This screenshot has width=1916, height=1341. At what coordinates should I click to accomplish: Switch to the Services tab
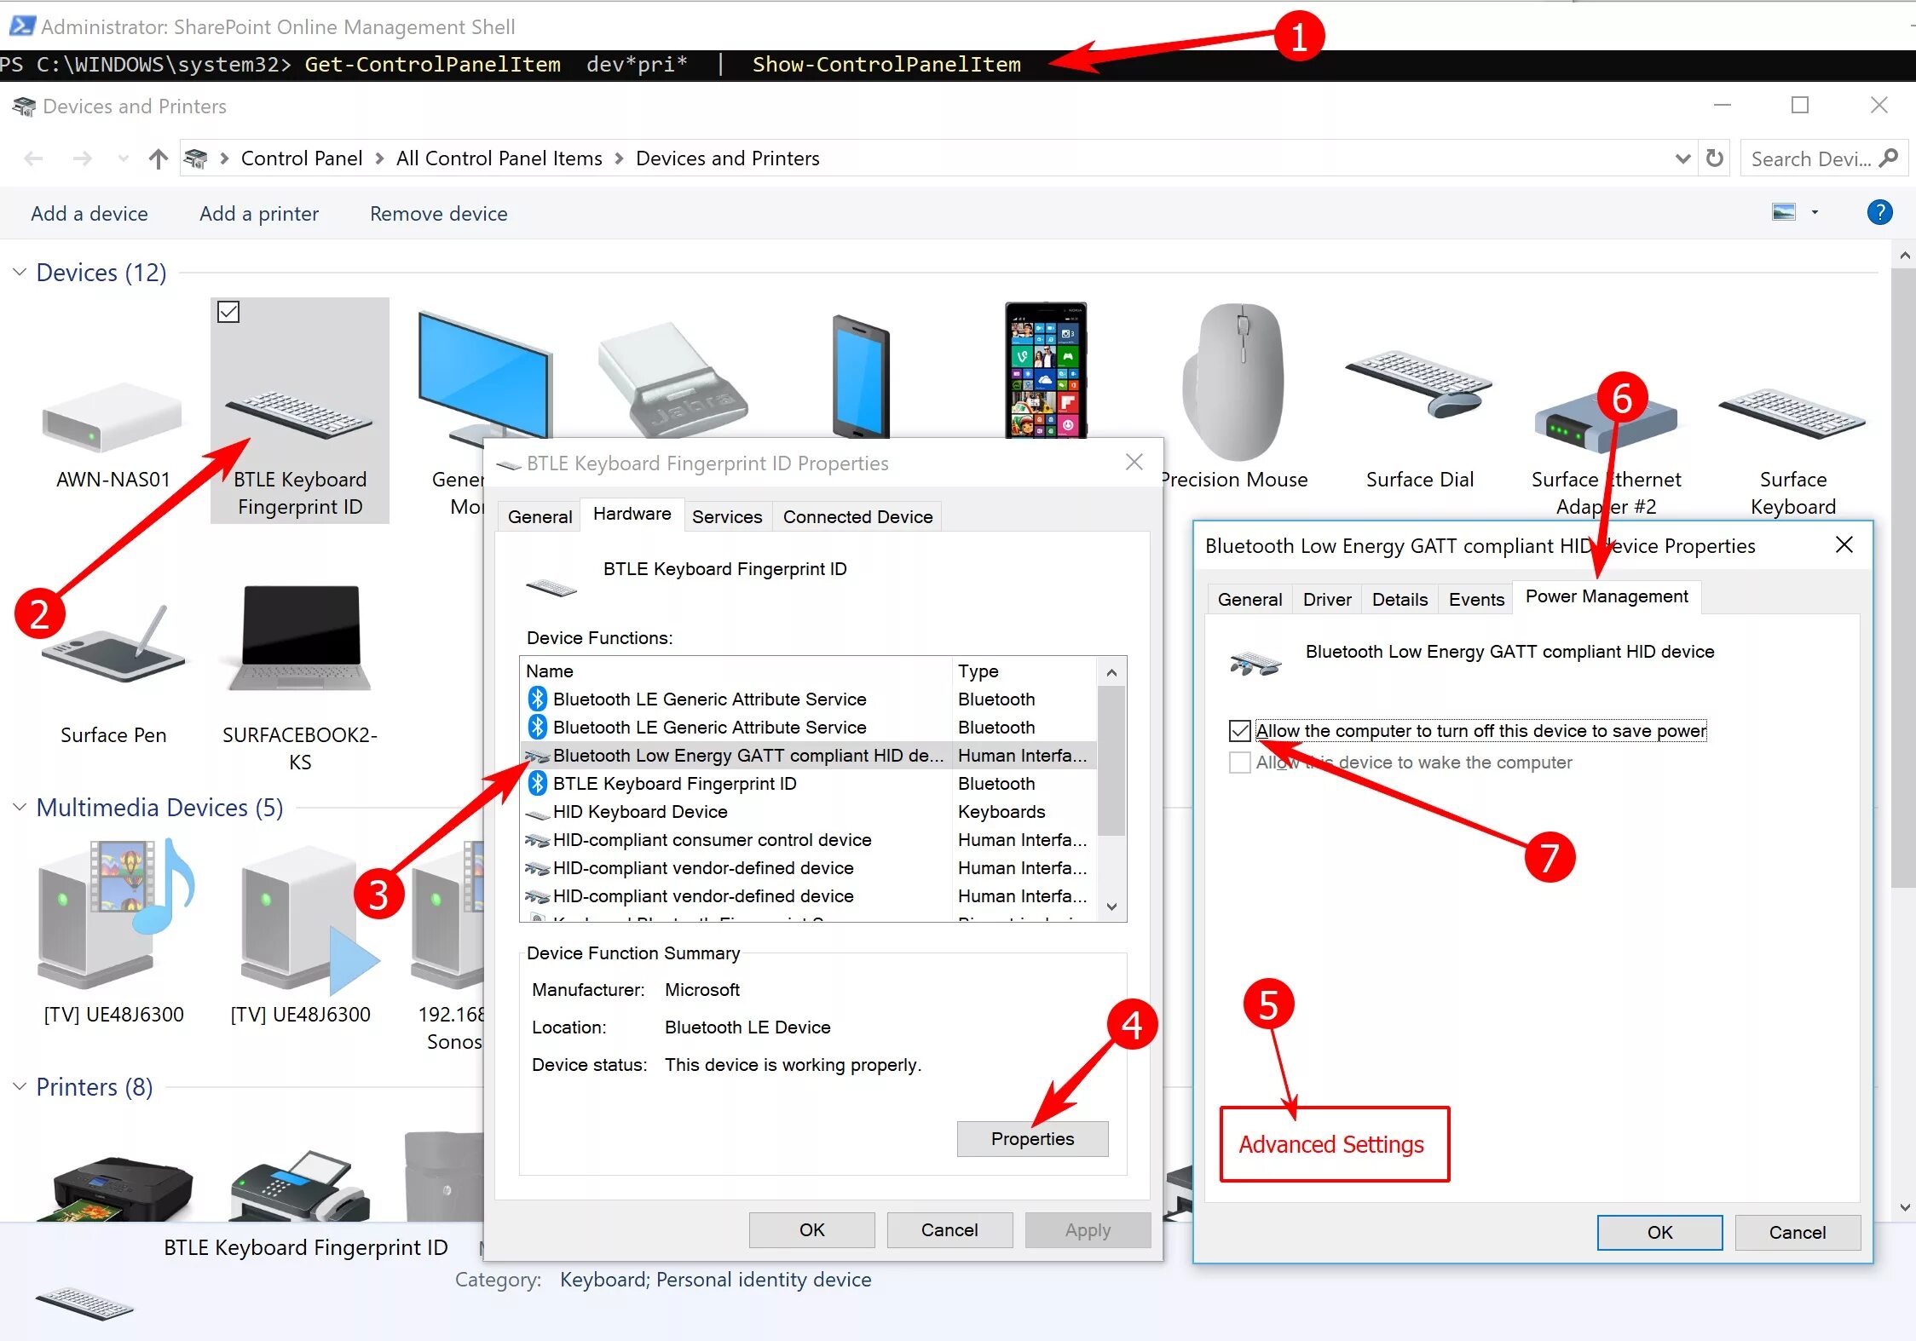pyautogui.click(x=726, y=516)
